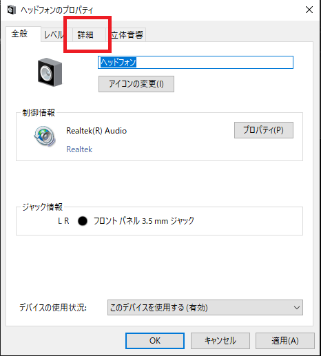Viewport: 321px width, 356px height.
Task: Expand the デバイスの使用状況 dropdown
Action: (205, 307)
